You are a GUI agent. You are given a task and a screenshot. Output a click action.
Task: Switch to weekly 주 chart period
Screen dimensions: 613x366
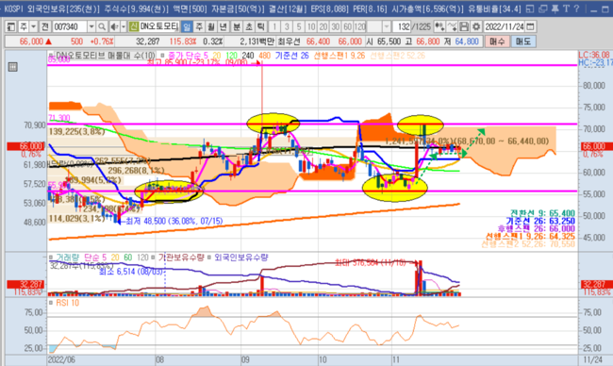tap(199, 26)
